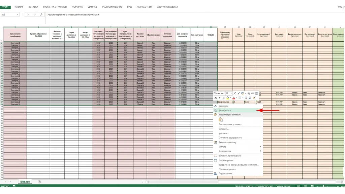
Task: Click Формат ячеек icon in context menu
Action: click(215, 160)
